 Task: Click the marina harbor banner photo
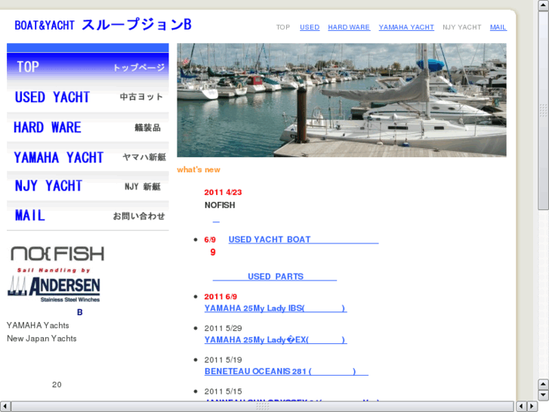click(341, 100)
